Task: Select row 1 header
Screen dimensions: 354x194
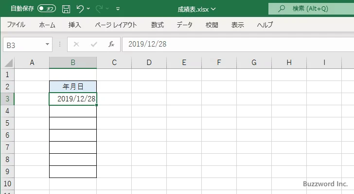Action: point(7,75)
